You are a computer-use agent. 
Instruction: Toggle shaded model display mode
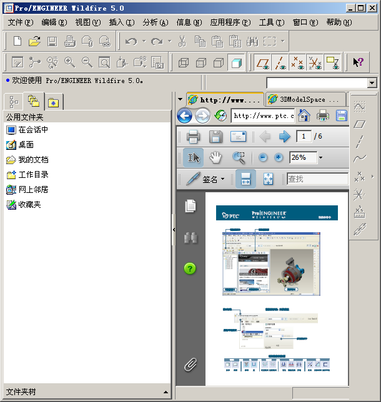click(236, 62)
